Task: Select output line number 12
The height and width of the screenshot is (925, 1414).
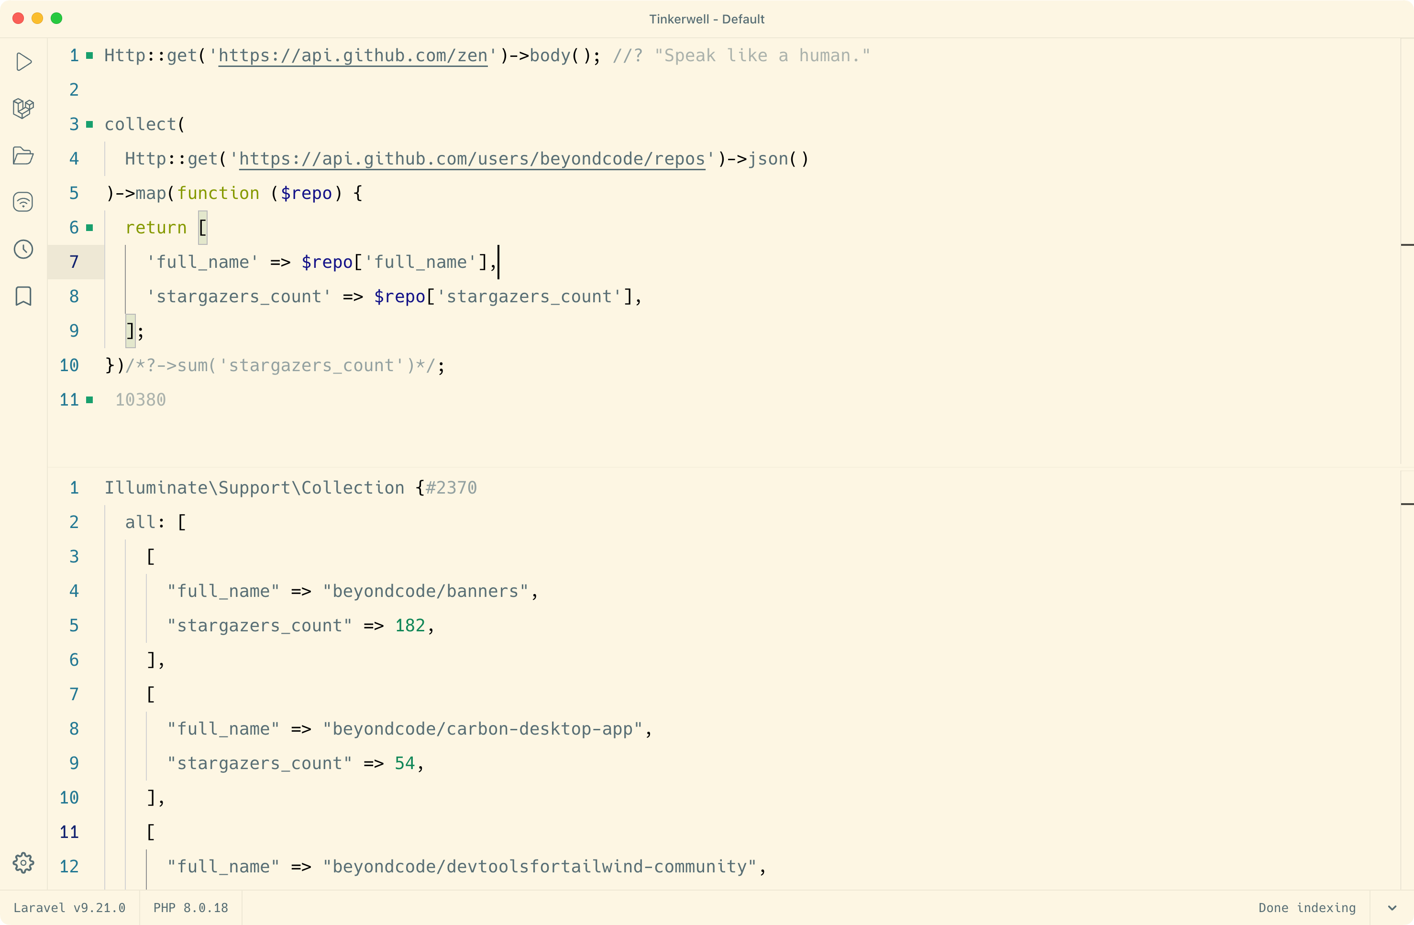Action: 69,867
